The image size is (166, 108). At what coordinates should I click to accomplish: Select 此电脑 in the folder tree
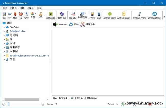pyautogui.click(x=12, y=35)
